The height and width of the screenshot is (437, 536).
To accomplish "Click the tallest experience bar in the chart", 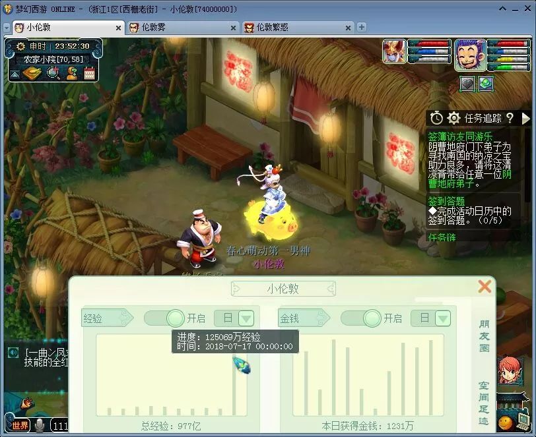I will tap(234, 386).
